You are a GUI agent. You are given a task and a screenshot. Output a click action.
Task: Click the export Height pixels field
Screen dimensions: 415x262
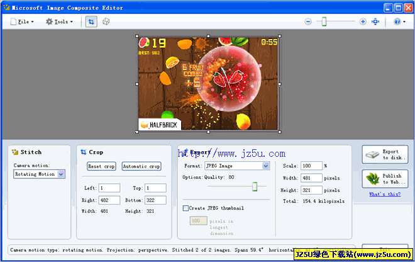(x=311, y=190)
